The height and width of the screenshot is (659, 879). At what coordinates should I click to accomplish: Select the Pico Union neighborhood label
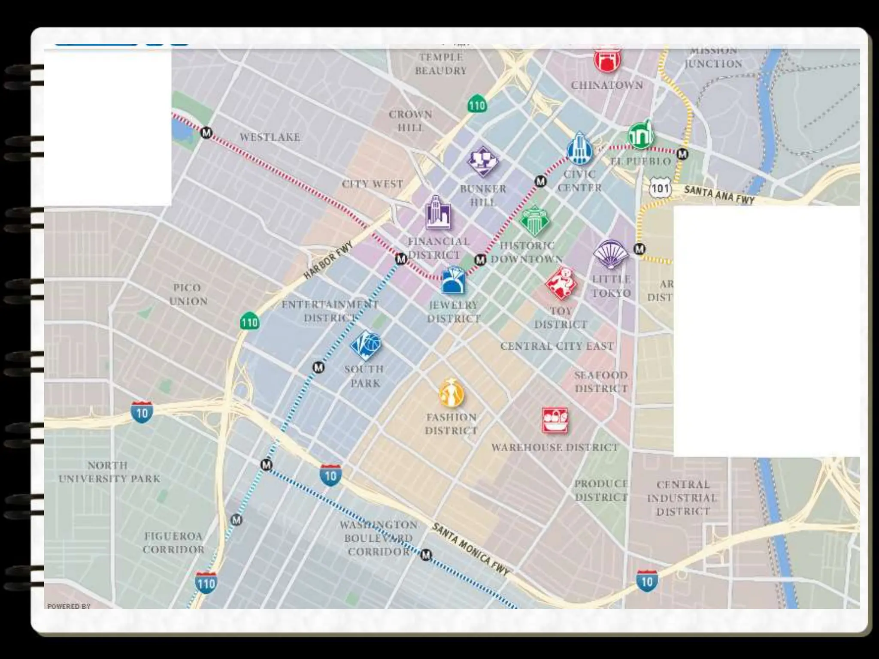(x=188, y=294)
